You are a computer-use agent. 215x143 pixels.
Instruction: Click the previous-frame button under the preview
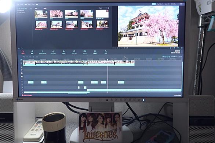114,48
